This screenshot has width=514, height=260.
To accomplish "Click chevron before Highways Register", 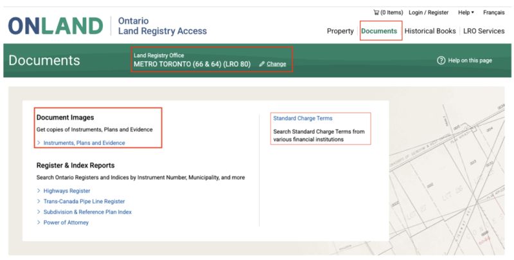I will tap(39, 191).
